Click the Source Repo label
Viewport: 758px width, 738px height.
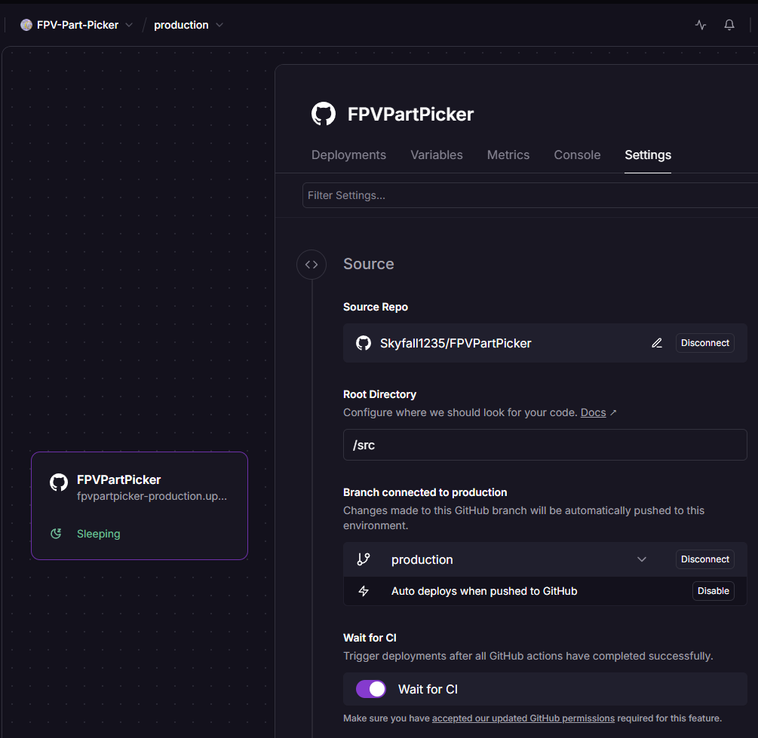coord(375,307)
